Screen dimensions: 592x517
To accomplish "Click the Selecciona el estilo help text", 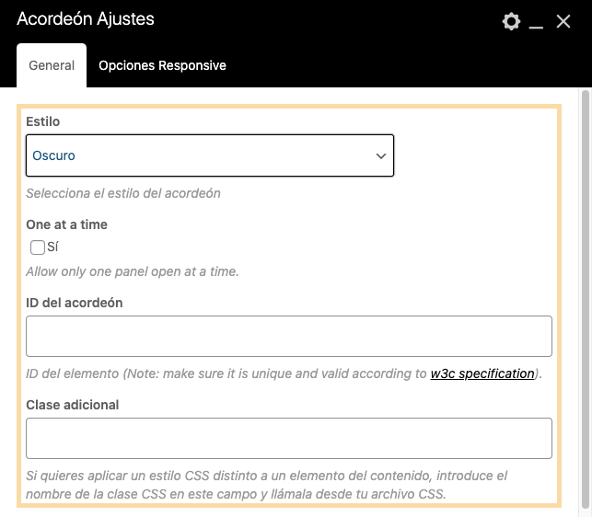I will (123, 193).
